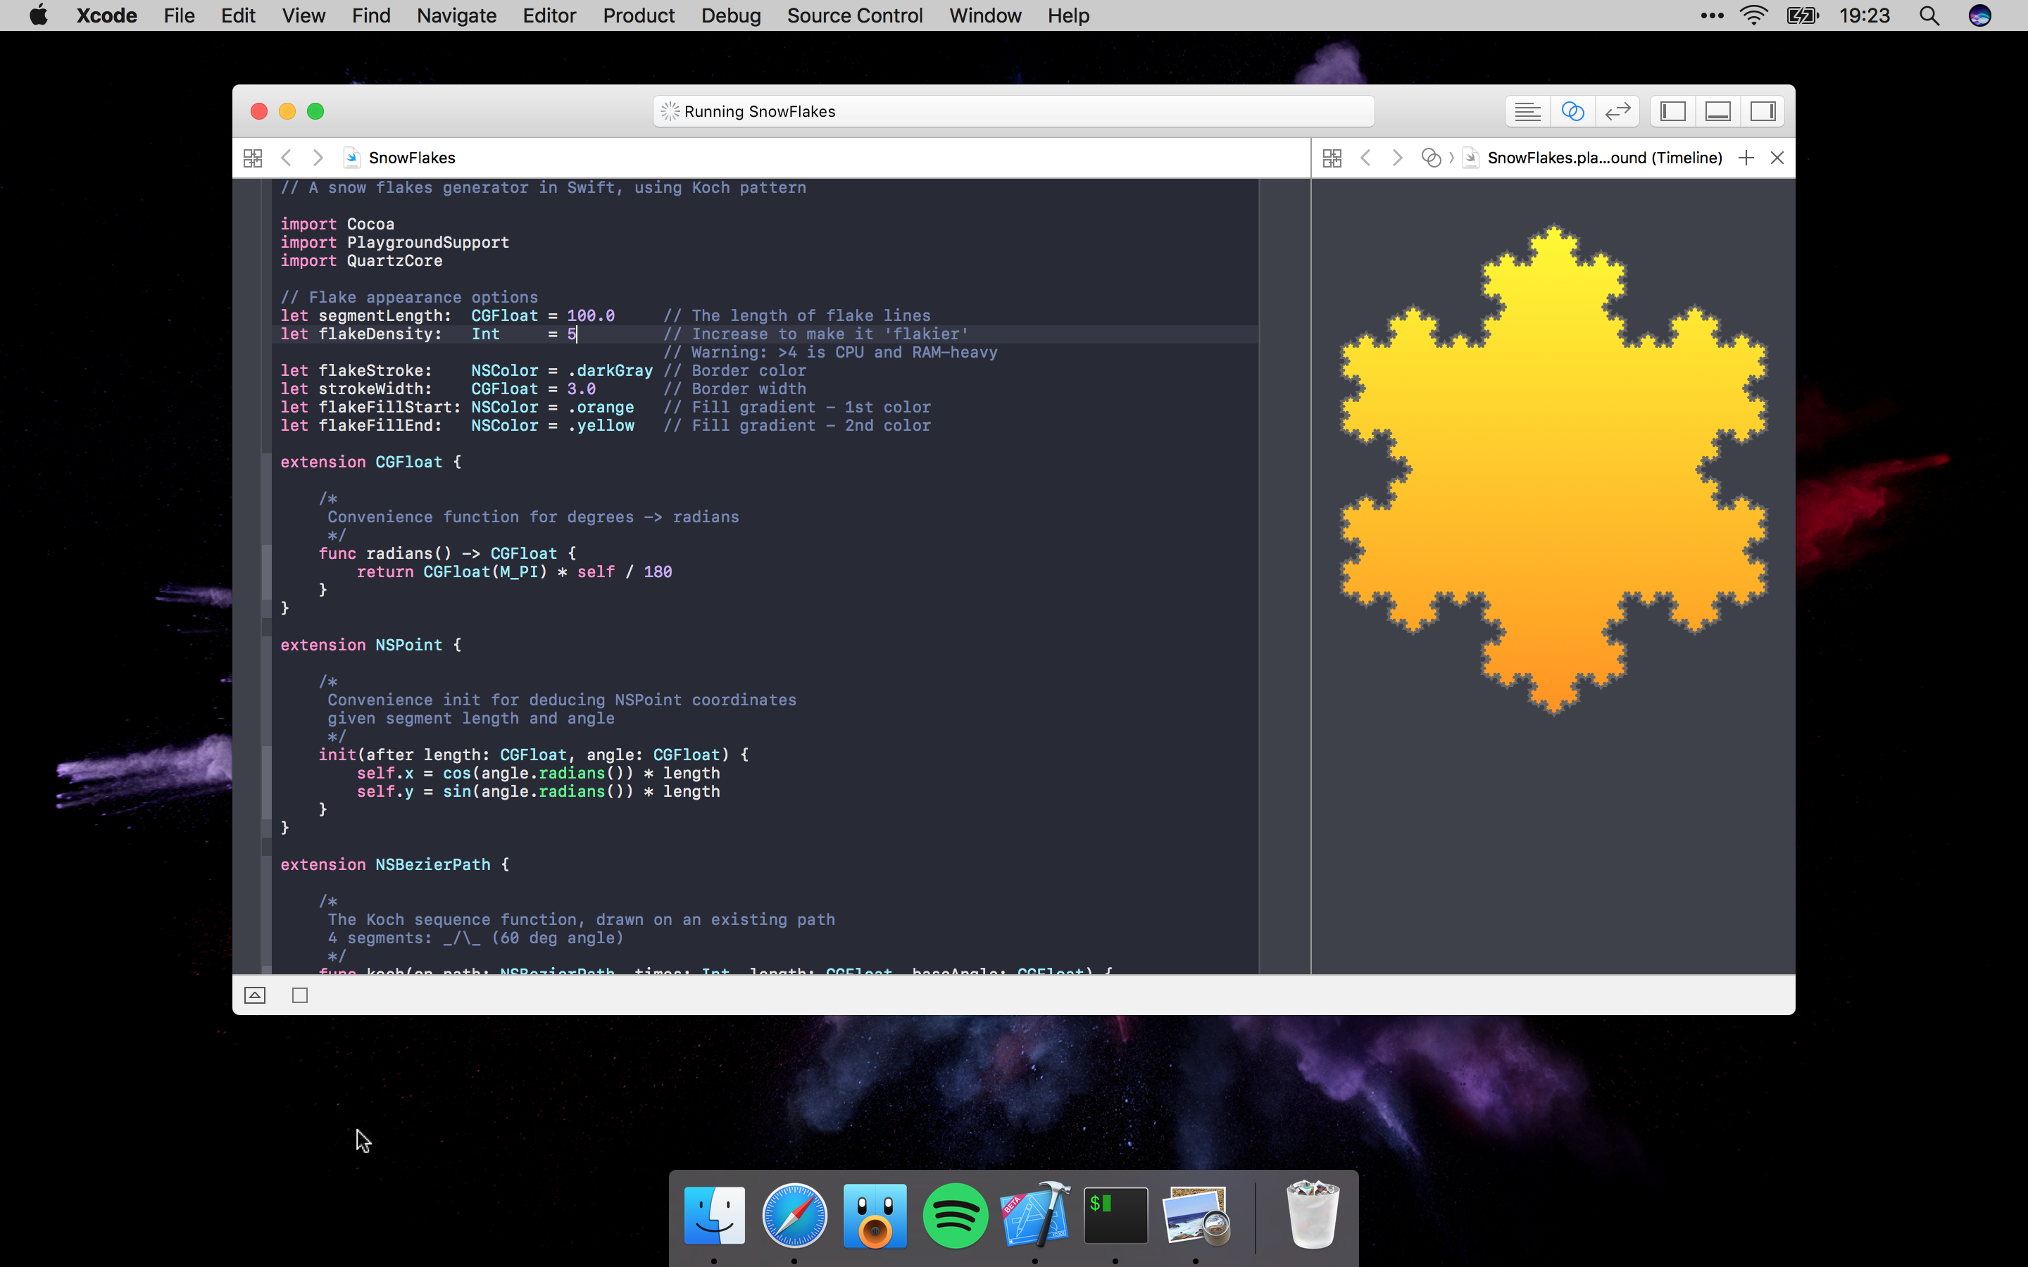Click the stop playground square button
Screen dimensions: 2028x1267
tap(300, 995)
